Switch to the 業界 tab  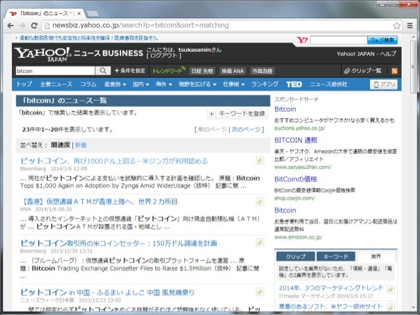pos(376,256)
